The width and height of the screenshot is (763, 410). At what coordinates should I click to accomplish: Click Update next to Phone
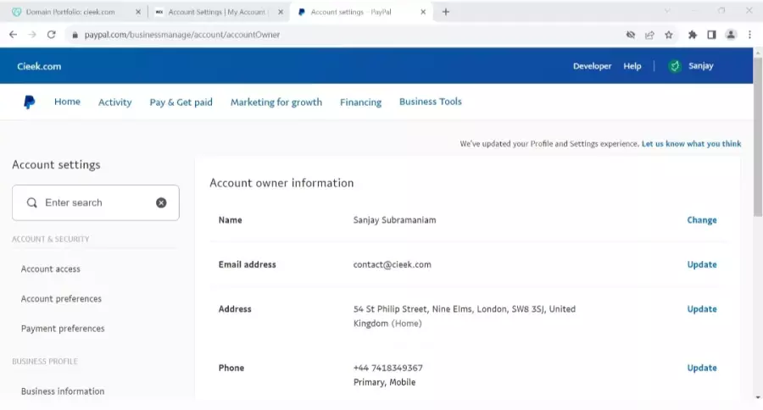coord(702,368)
